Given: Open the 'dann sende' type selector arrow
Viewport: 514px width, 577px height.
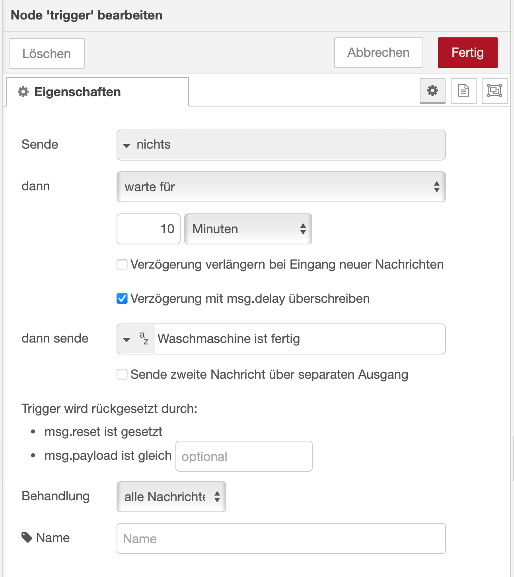Looking at the screenshot, I should point(127,339).
